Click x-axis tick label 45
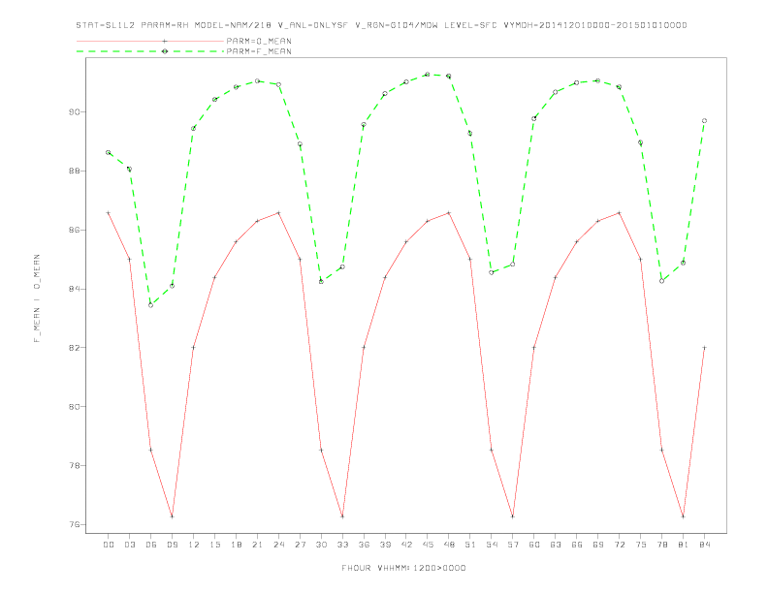This screenshot has width=768, height=593. point(428,545)
